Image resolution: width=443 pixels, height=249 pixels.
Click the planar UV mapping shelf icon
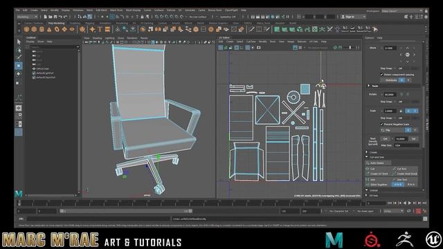click(277, 29)
